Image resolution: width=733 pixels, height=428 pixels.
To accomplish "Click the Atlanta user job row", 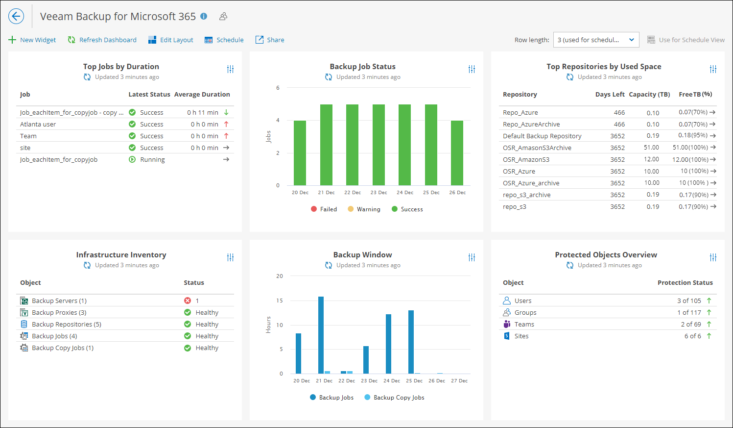I will [x=125, y=124].
